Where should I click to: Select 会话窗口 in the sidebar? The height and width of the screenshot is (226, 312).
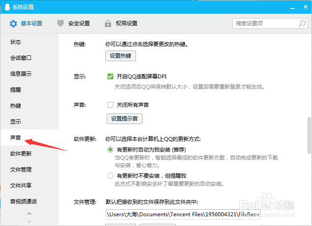(29, 58)
